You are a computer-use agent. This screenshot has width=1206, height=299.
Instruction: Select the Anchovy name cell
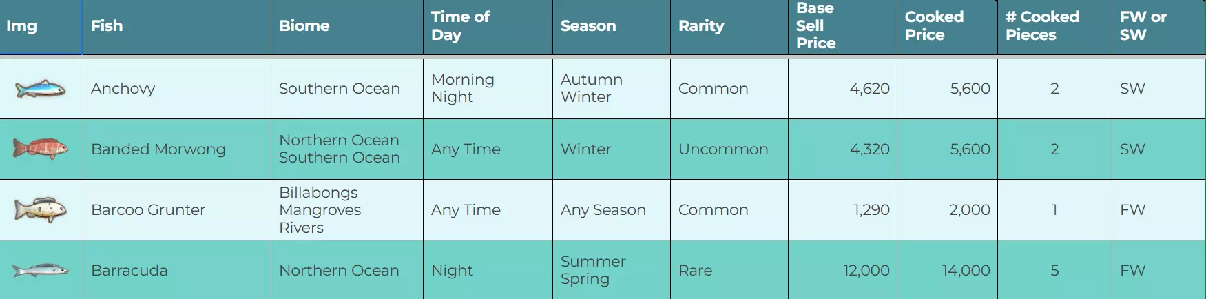coord(123,89)
